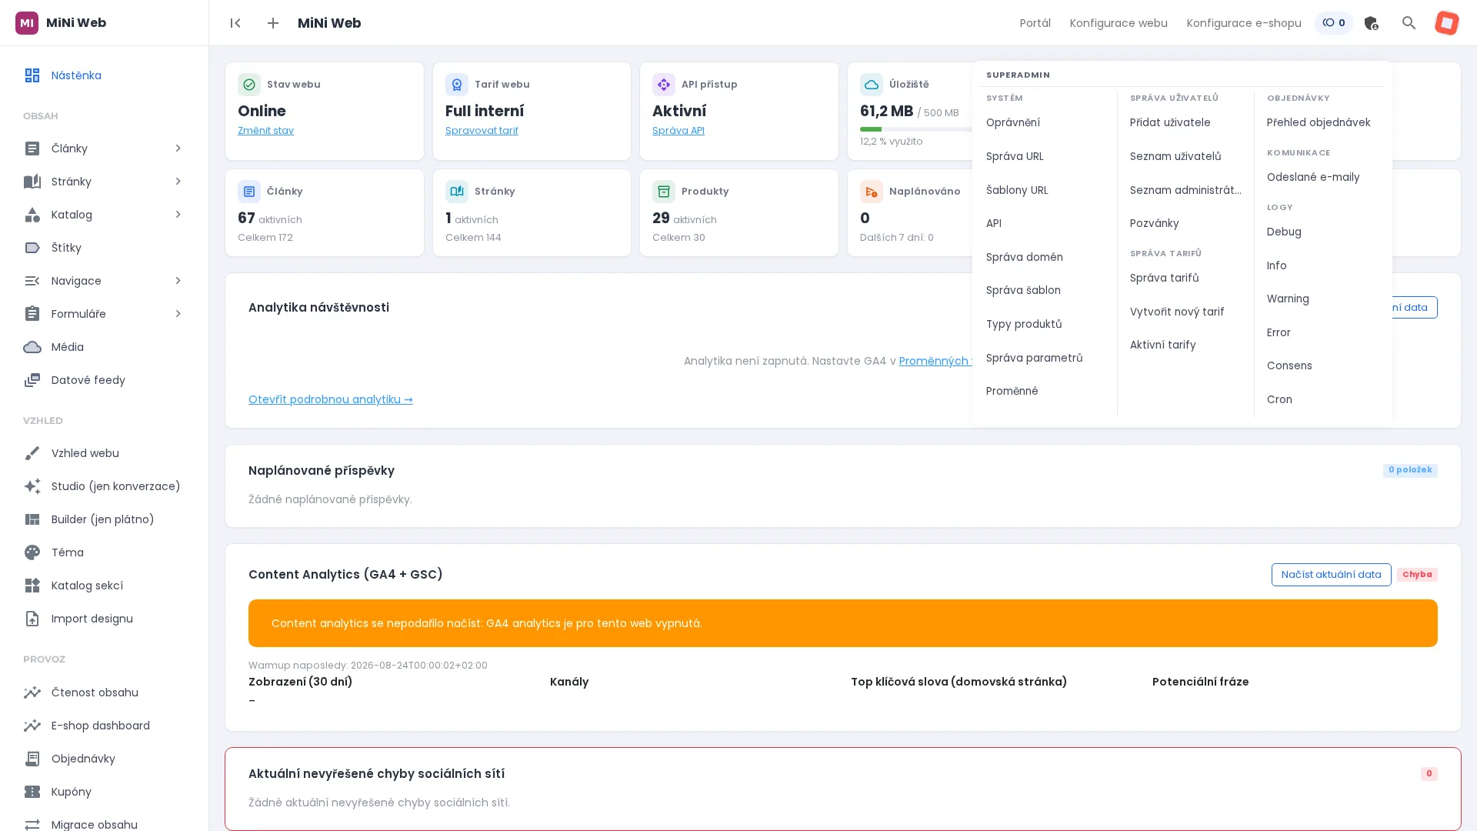Click the Štítky label icon
Screen dimensions: 1477x831
click(32, 248)
